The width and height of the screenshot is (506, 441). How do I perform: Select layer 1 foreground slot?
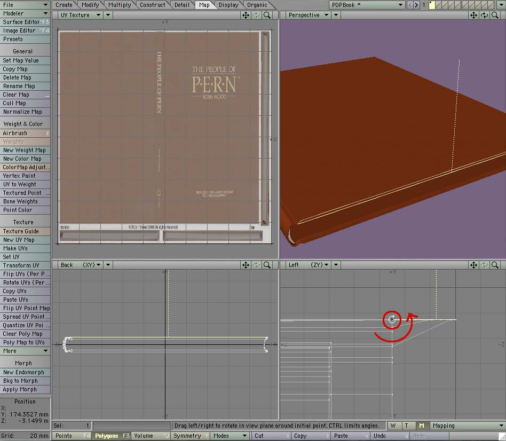432,5
